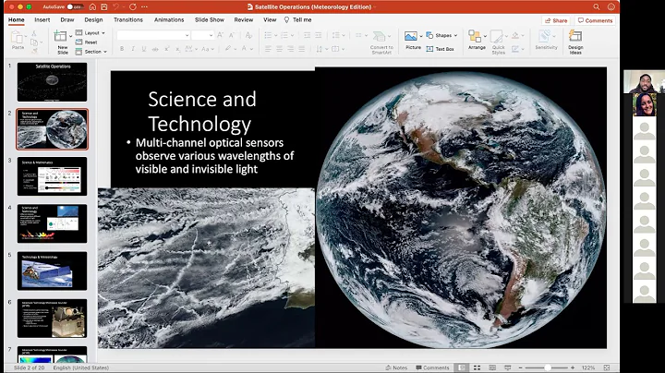
Task: Expand the Arrange dropdown arrow
Action: (485, 36)
